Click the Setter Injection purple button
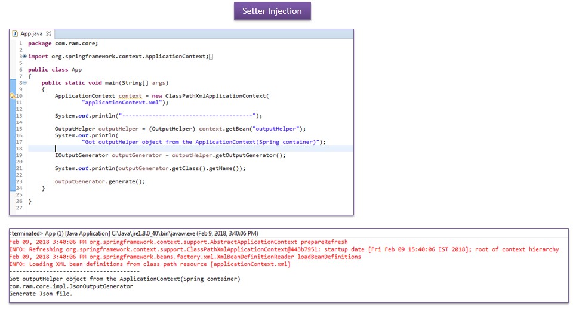The image size is (573, 315). coord(272,11)
